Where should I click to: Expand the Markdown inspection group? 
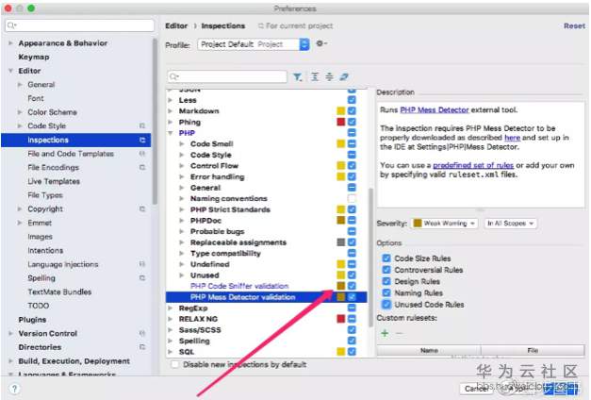click(171, 111)
